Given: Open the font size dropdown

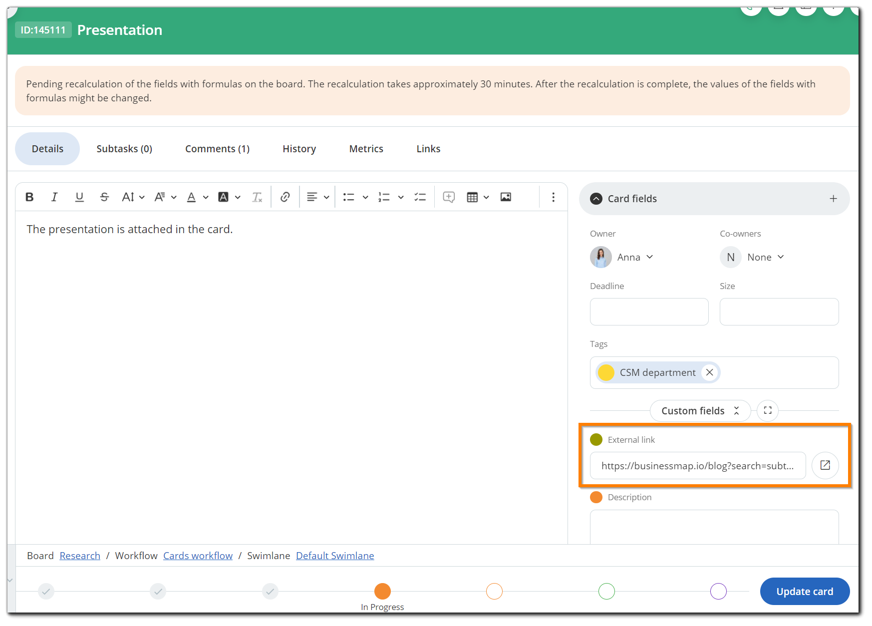Looking at the screenshot, I should tap(133, 197).
